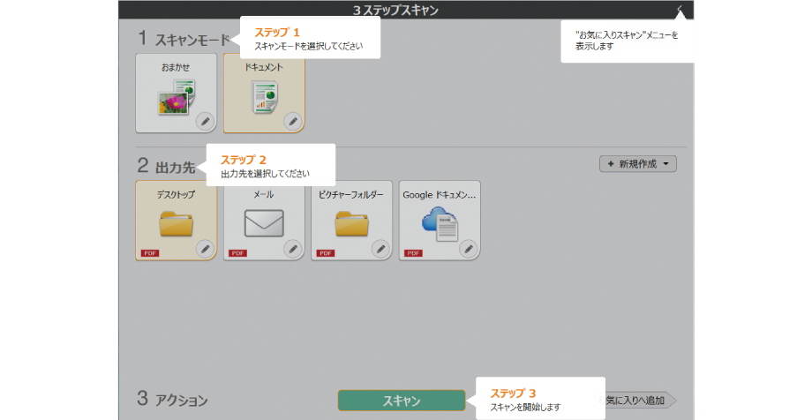Click the PDF badge on メール tile
The image size is (812, 420).
(x=237, y=253)
